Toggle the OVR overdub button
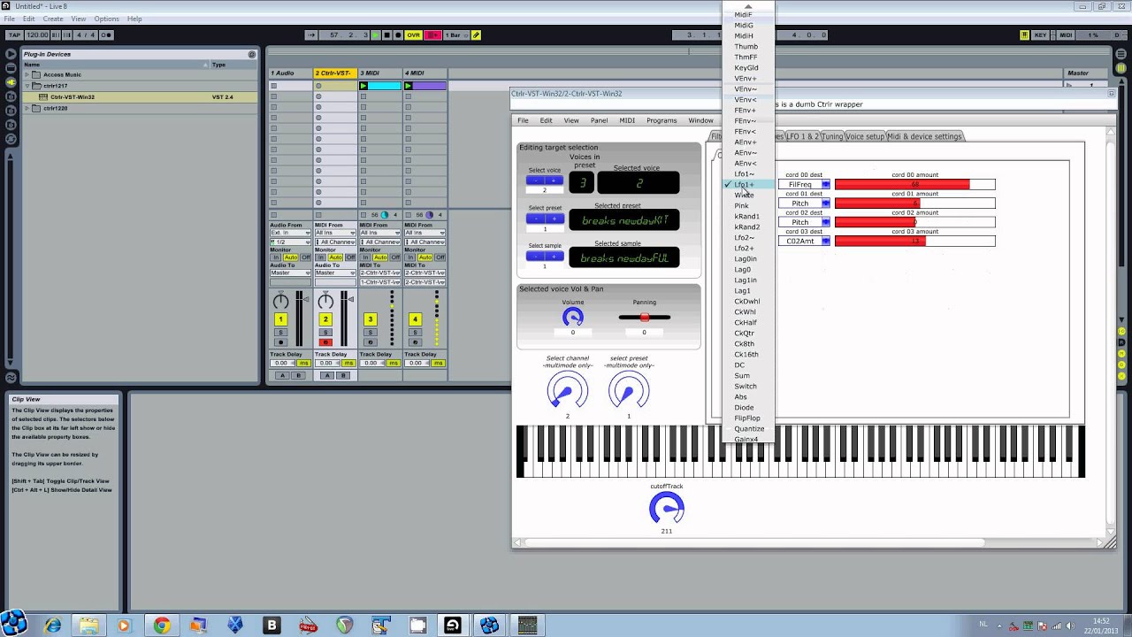This screenshot has height=637, width=1132. (x=413, y=35)
